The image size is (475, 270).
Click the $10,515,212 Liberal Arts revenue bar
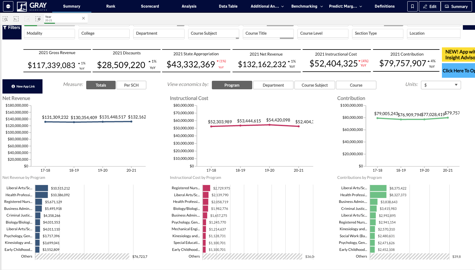tap(42, 188)
